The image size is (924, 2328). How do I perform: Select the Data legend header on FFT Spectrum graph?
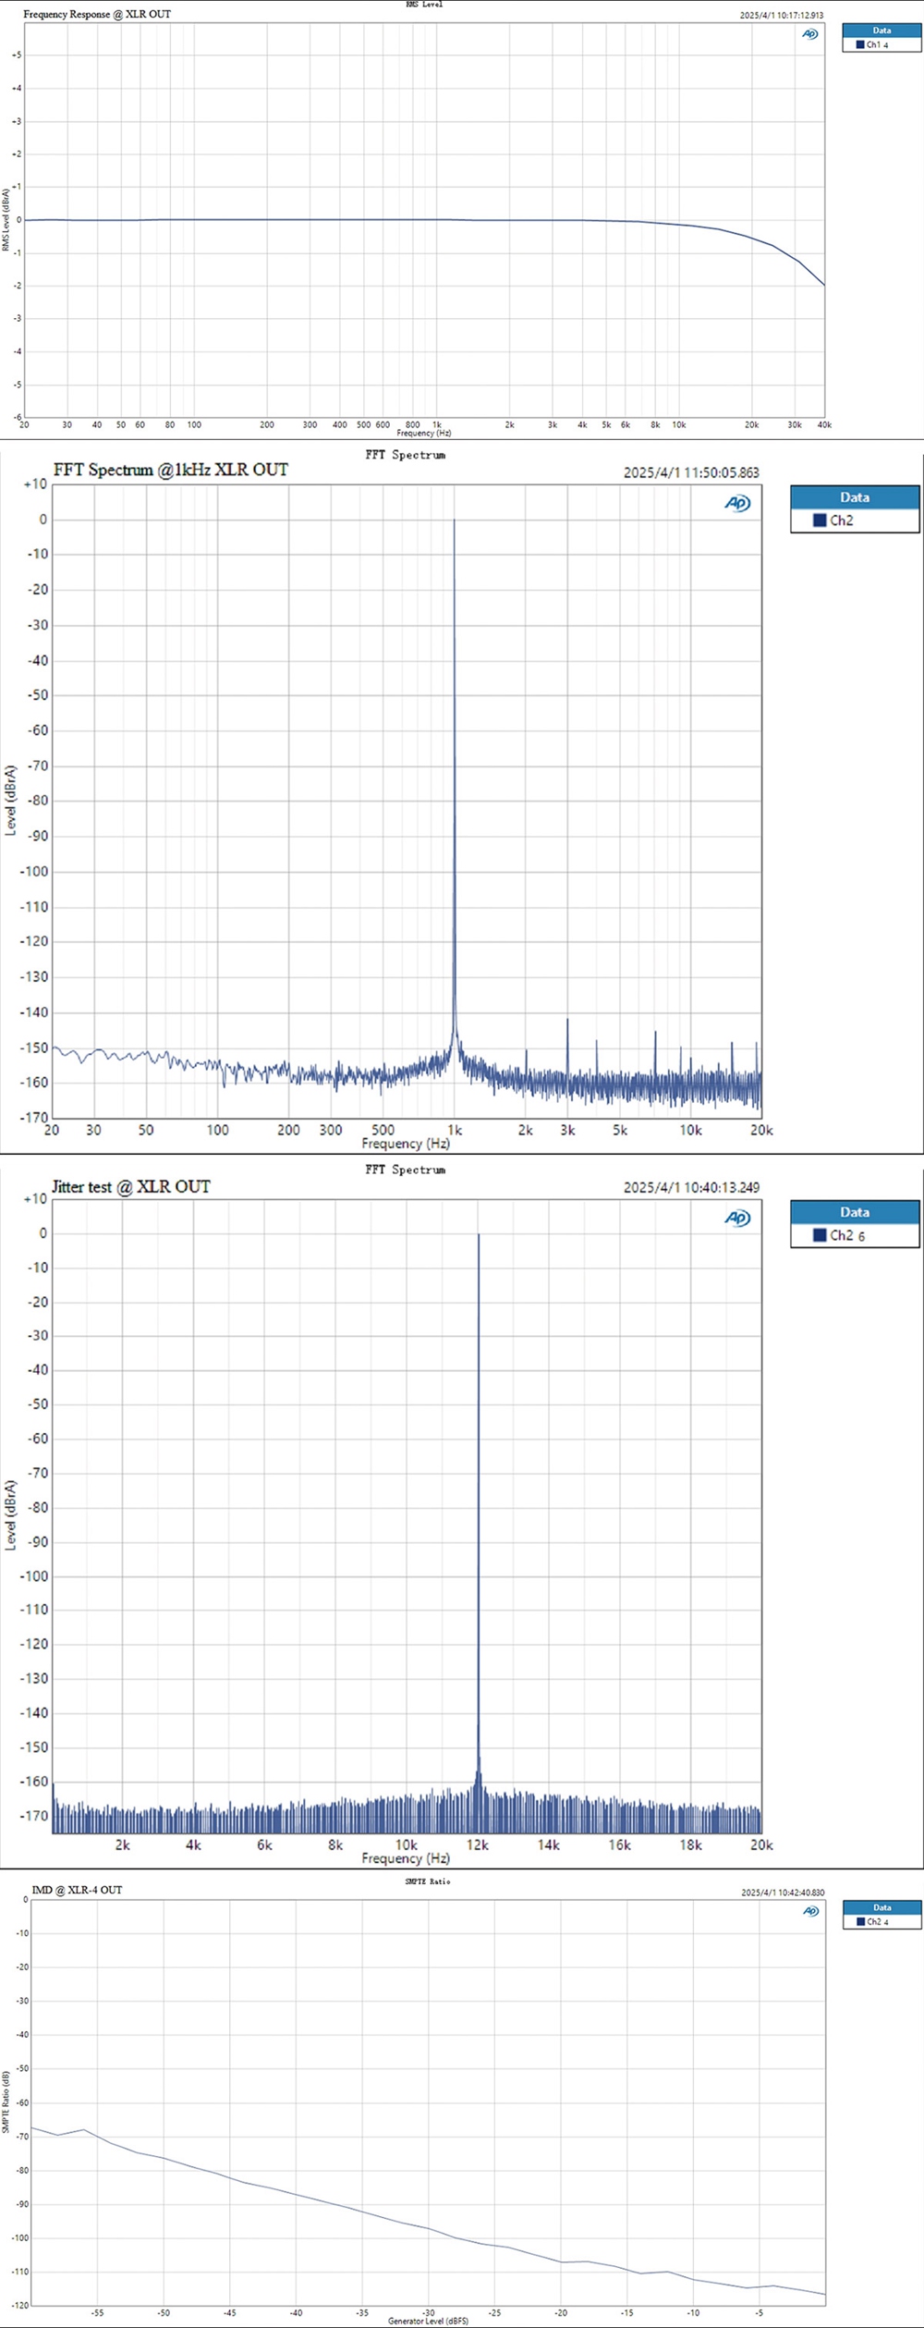click(x=855, y=497)
